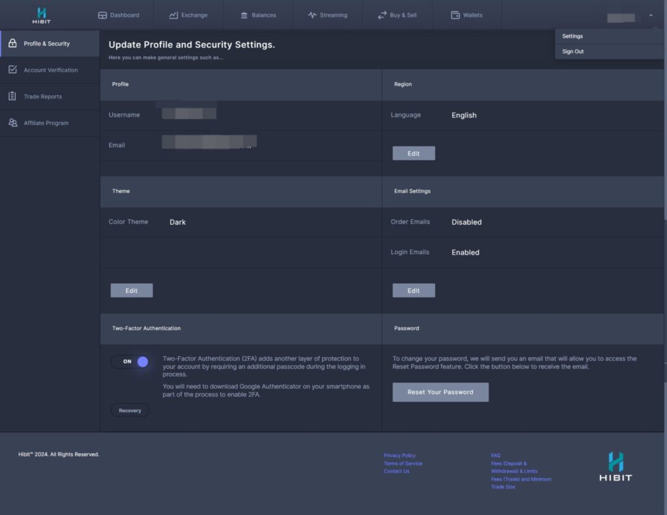The image size is (667, 515).
Task: Toggle Two-Factor Authentication switch off
Action: point(130,361)
